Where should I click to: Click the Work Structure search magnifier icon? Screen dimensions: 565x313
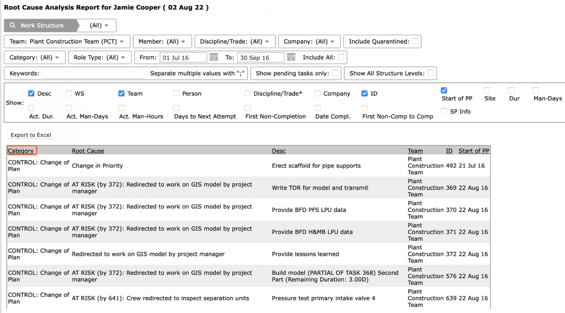[x=13, y=26]
